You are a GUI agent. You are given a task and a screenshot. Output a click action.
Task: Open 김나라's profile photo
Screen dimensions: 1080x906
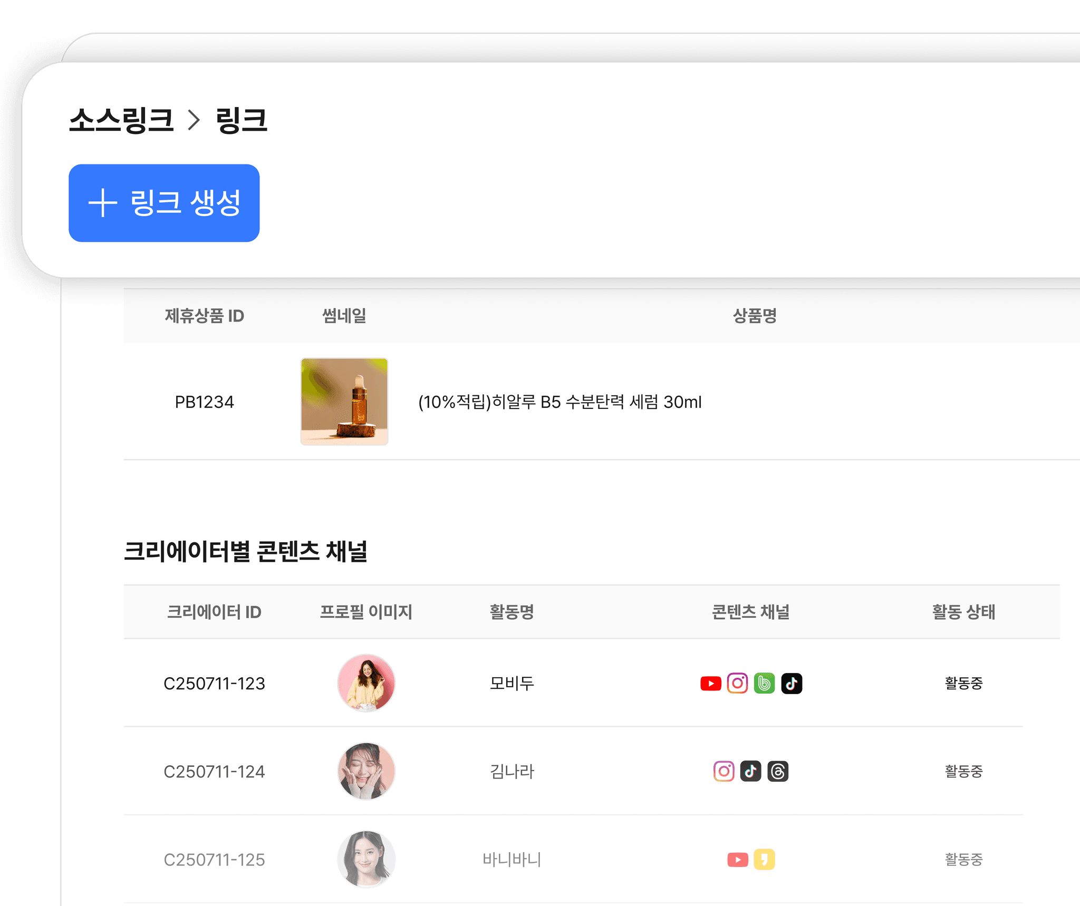(x=367, y=771)
